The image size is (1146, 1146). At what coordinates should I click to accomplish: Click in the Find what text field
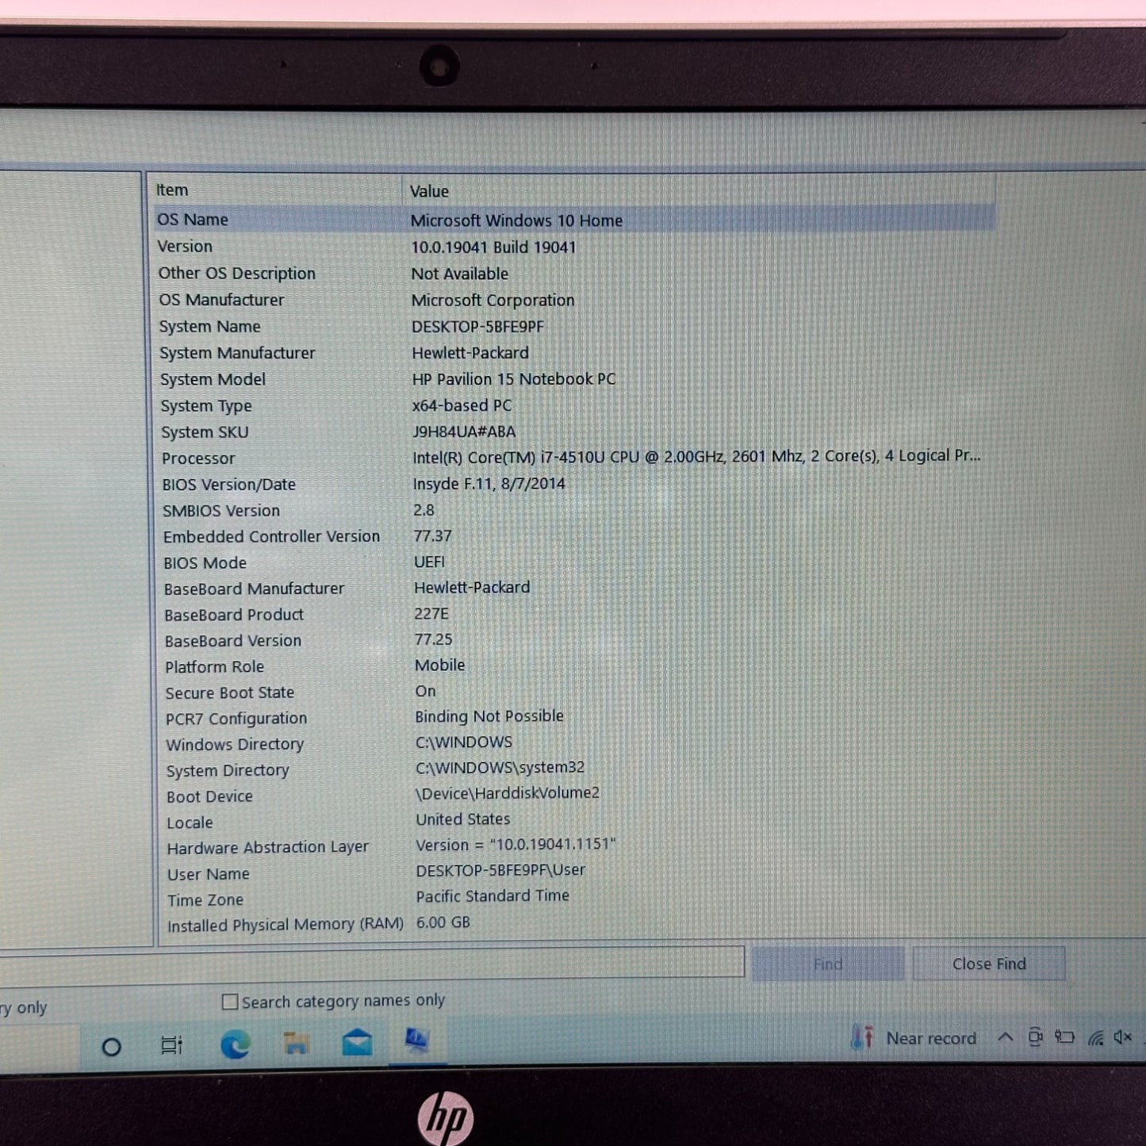373,962
